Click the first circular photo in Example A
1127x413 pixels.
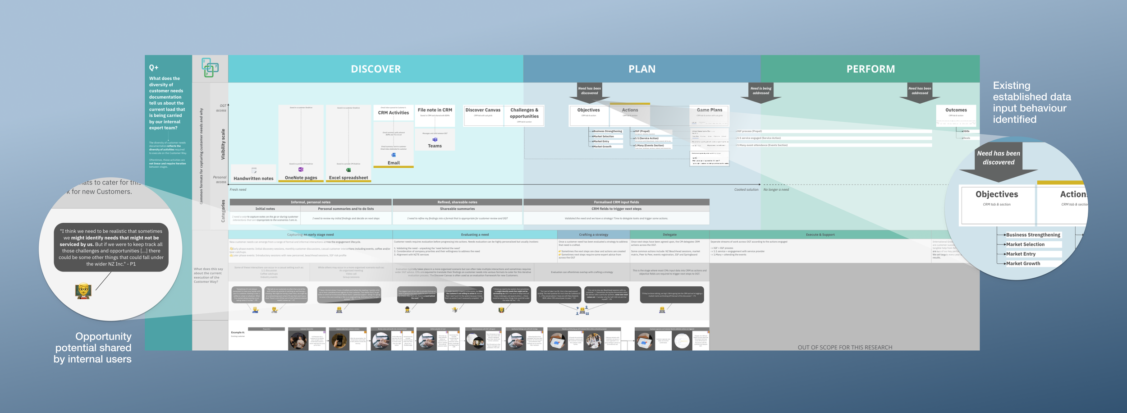298,341
